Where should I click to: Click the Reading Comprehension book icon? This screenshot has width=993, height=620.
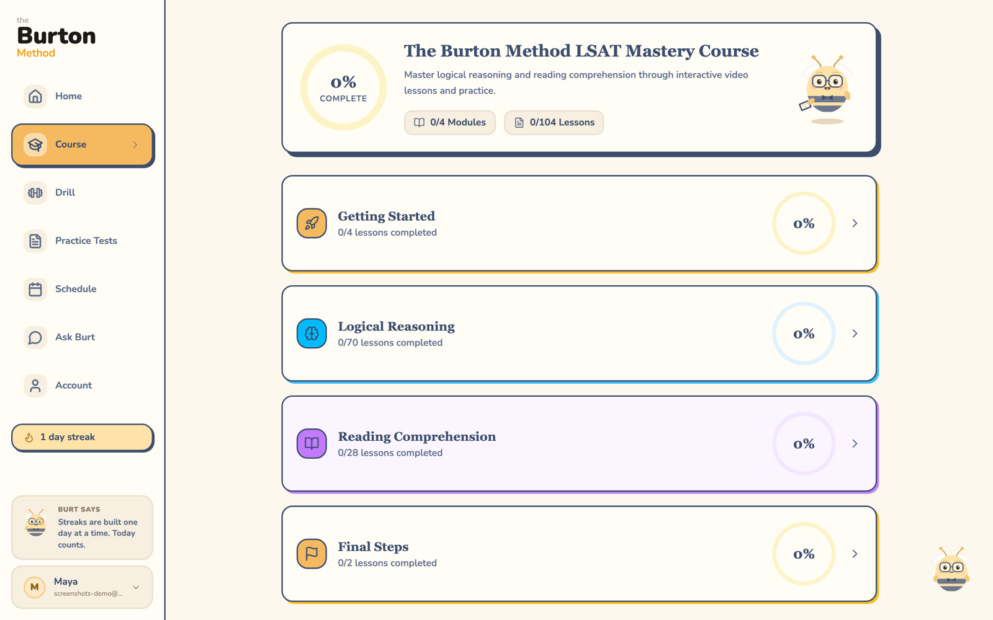point(312,443)
